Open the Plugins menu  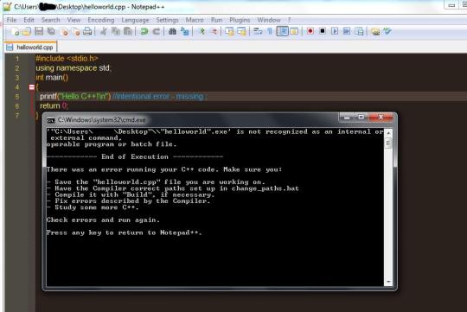(x=240, y=20)
